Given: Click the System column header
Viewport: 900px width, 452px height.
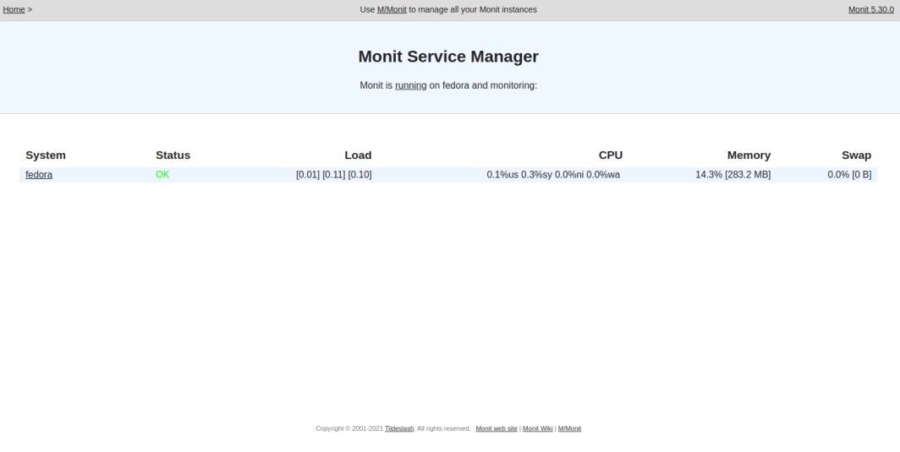Looking at the screenshot, I should 46,155.
